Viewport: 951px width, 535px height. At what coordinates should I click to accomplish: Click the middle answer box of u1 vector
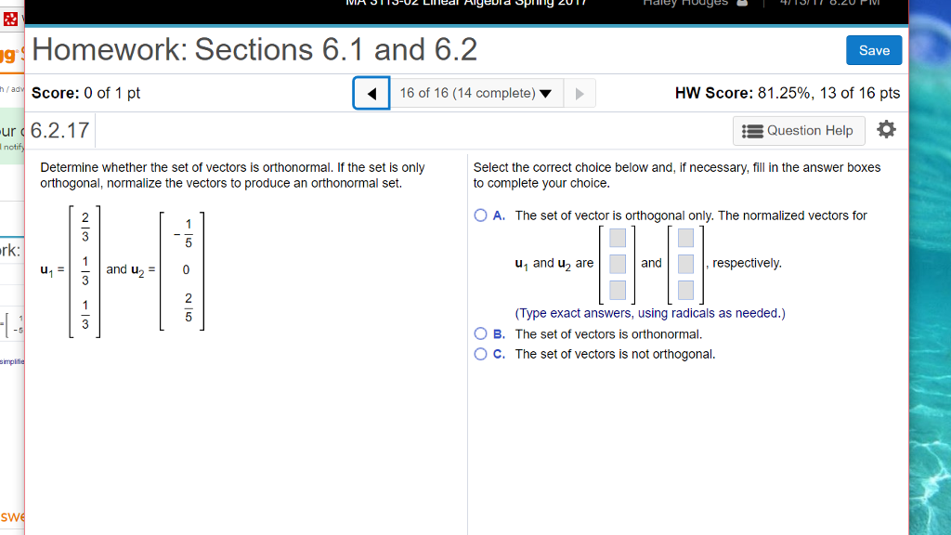tap(617, 263)
